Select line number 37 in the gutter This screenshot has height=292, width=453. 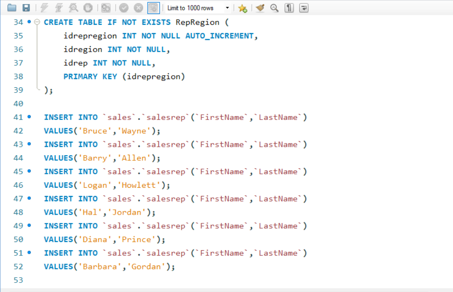tap(18, 63)
